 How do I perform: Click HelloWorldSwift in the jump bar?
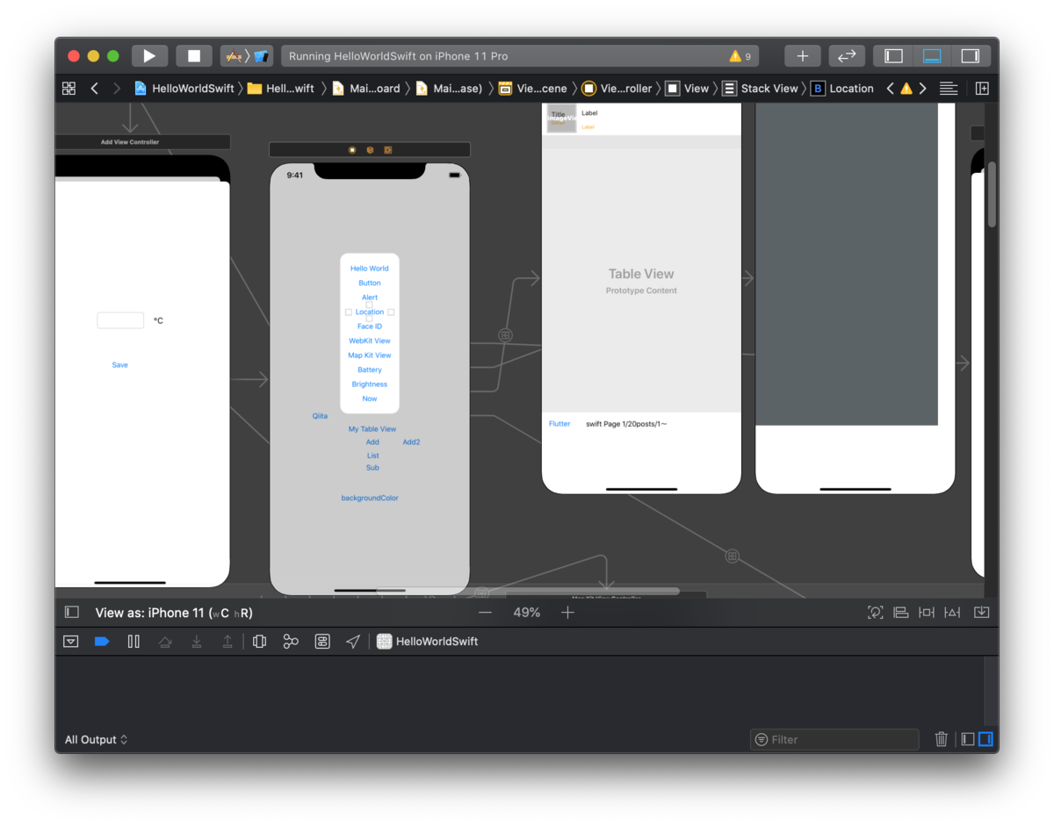pos(191,88)
